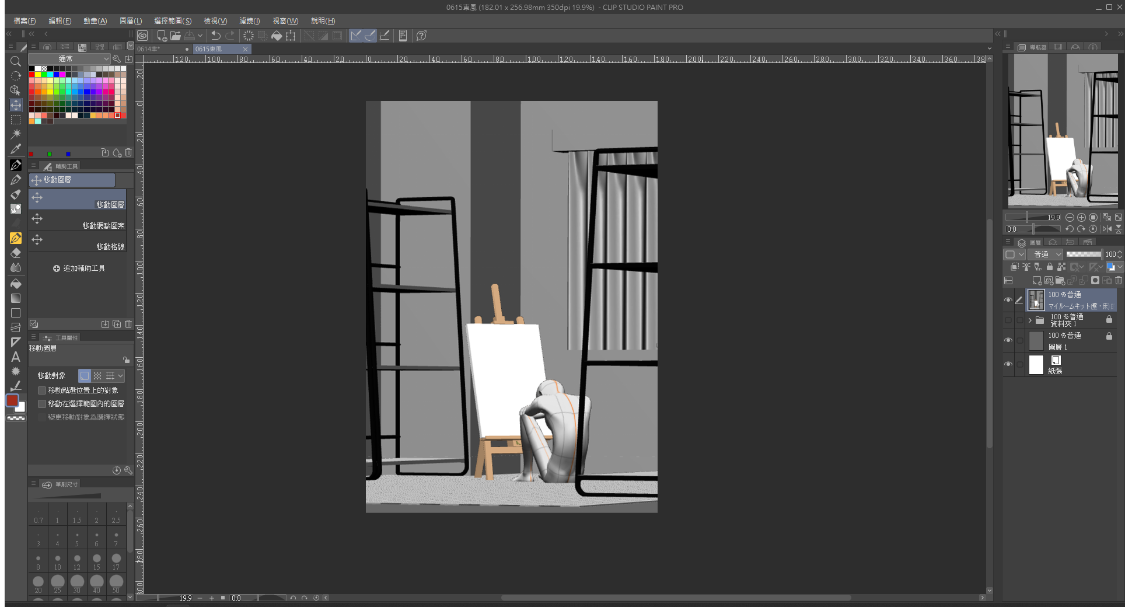Enable 移動在選擇範圍內的圖層 checkbox

[42, 404]
